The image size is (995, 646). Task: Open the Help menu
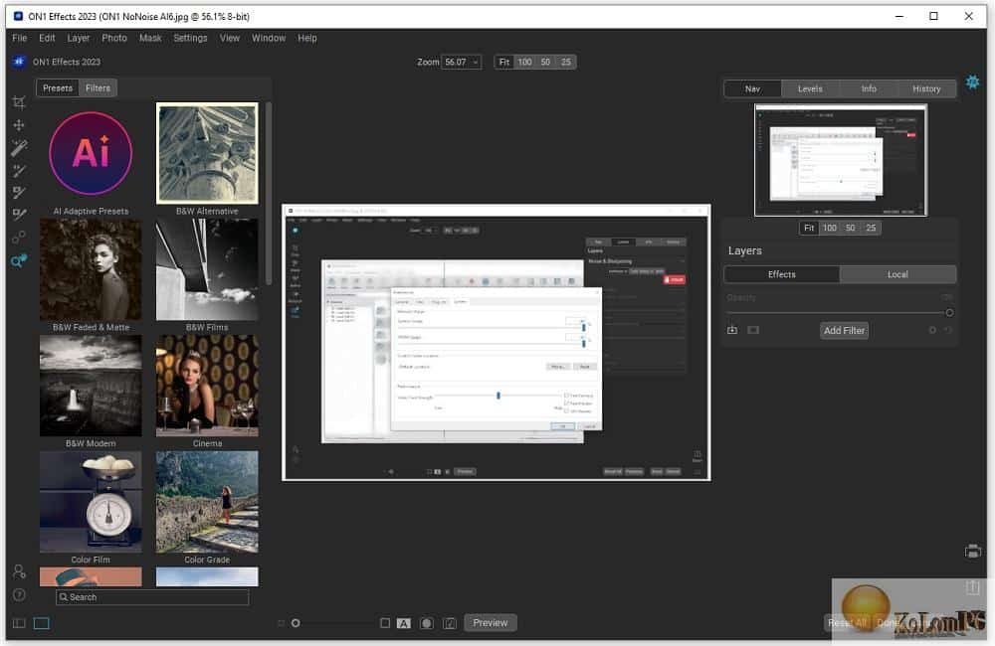click(307, 38)
